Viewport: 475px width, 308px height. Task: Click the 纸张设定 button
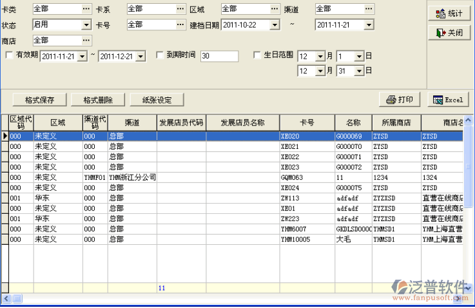(156, 100)
